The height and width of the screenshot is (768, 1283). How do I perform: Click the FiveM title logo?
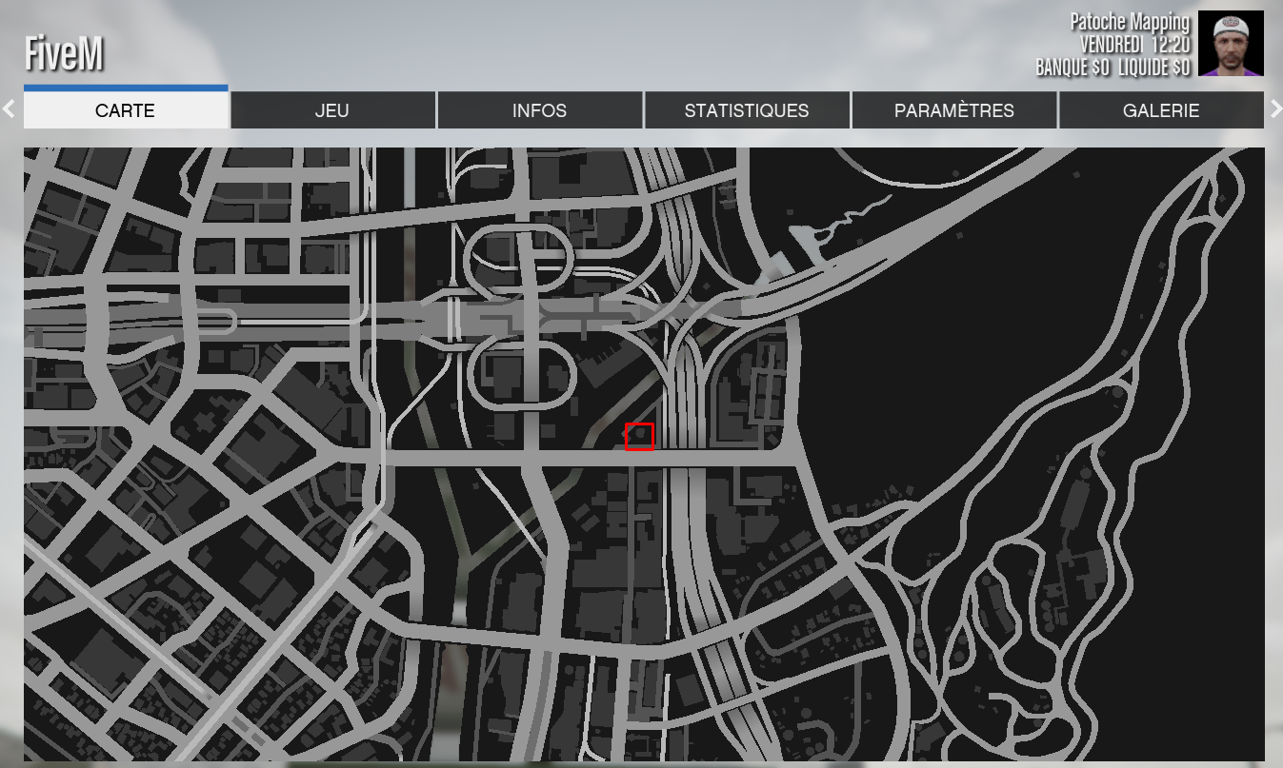coord(64,53)
